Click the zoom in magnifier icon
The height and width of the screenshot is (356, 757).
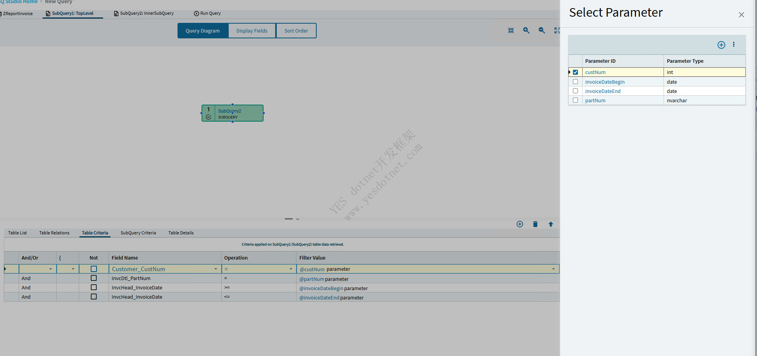(526, 30)
